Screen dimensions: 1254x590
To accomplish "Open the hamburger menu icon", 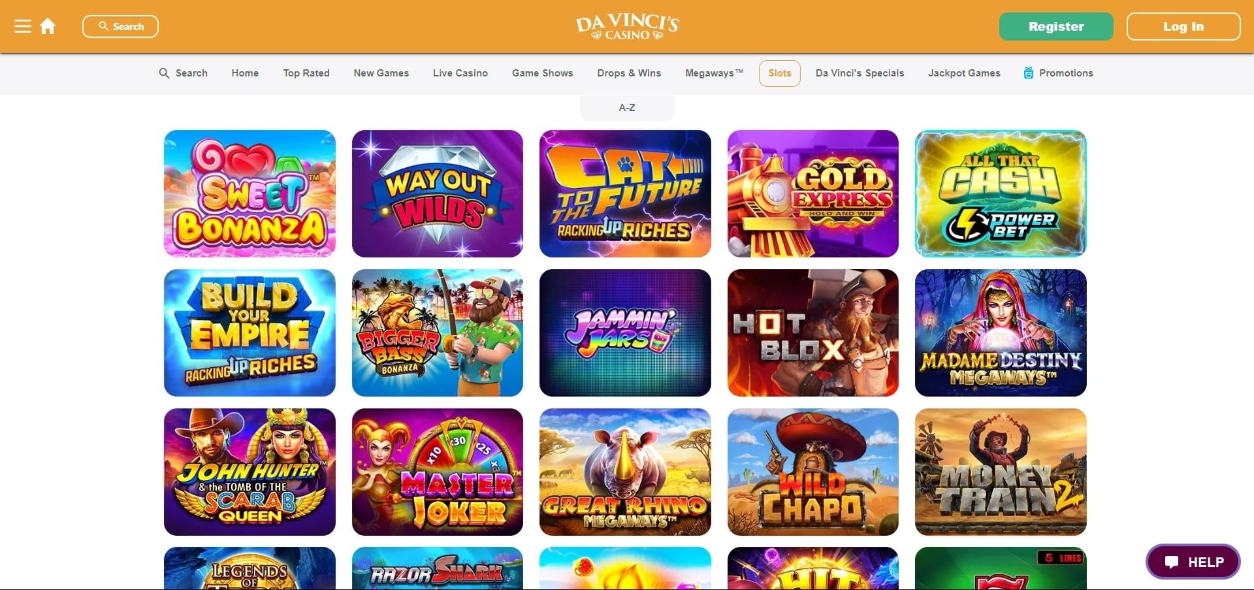I will click(x=23, y=26).
